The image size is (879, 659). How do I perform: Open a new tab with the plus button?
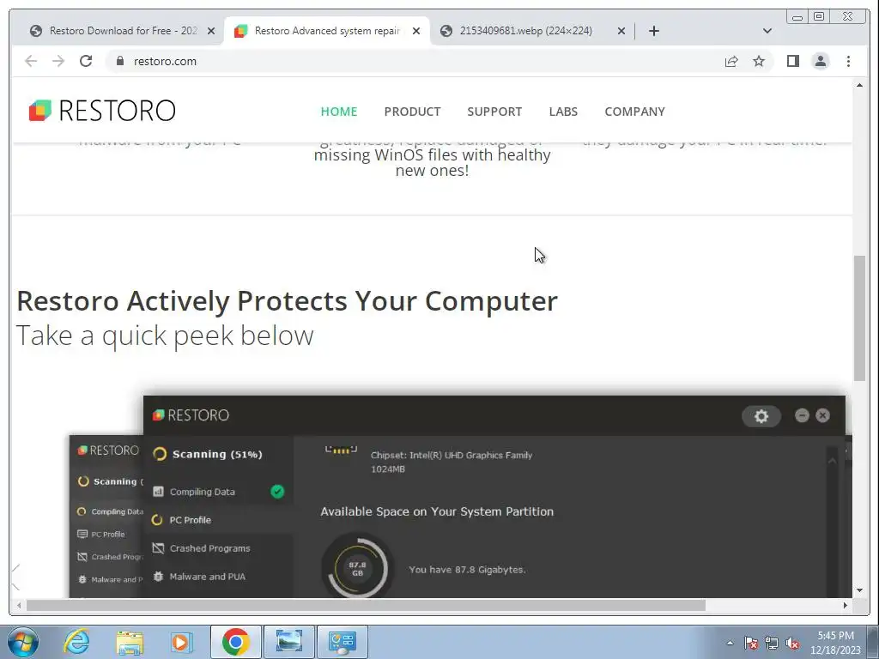tap(653, 31)
